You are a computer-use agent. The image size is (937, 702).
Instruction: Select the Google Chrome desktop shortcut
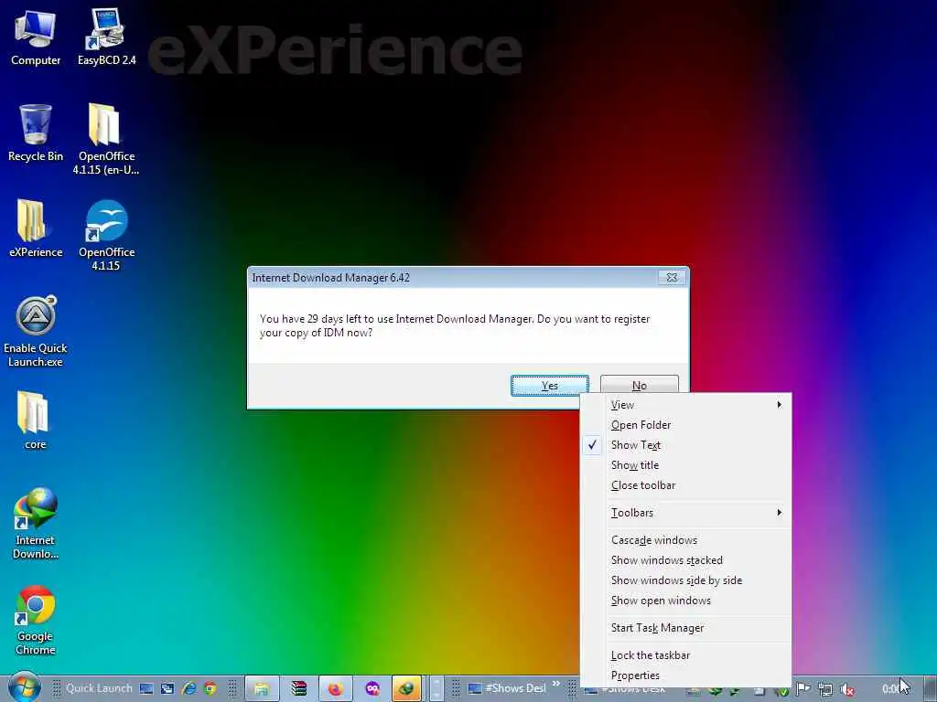36,621
